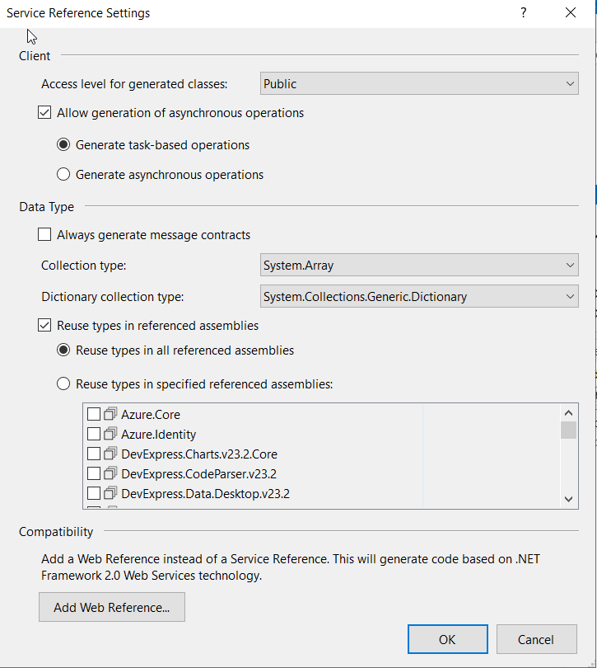Viewport: 597px width, 668px height.
Task: Choose Reuse types in specified referenced assemblies
Action: point(63,383)
